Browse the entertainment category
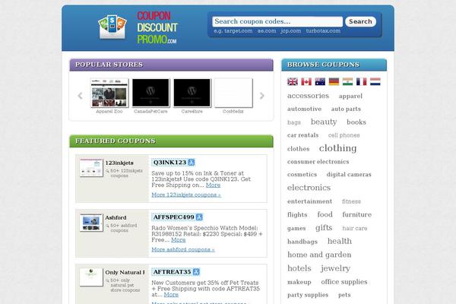The image size is (456, 304). click(x=309, y=201)
